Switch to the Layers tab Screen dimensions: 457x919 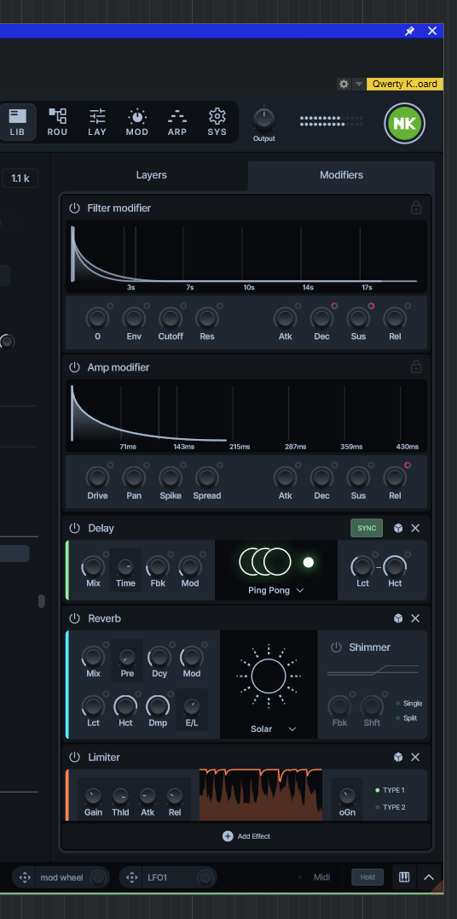point(151,175)
